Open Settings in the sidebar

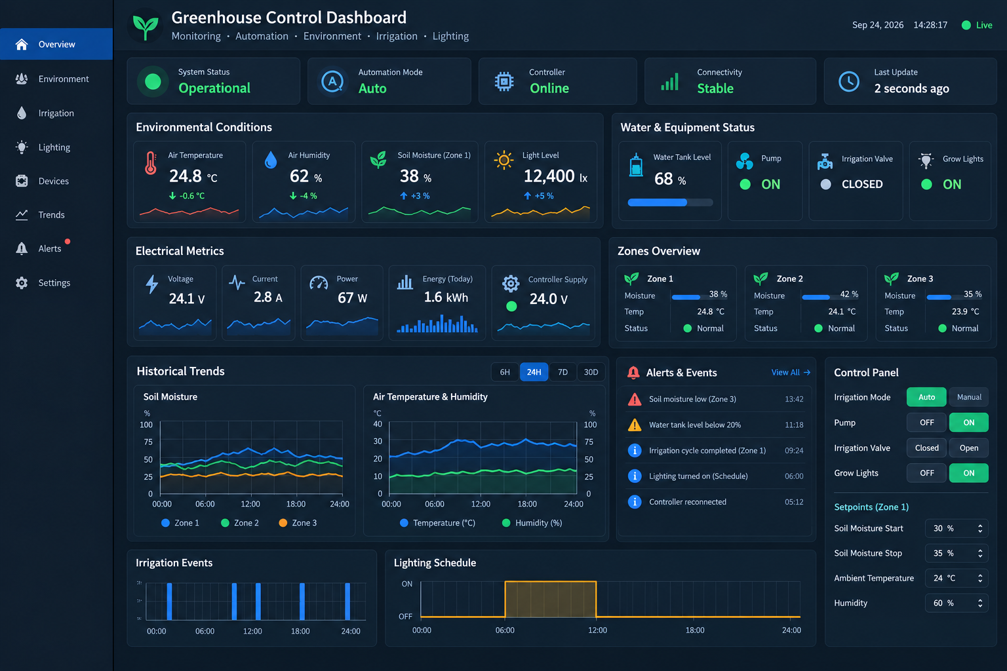click(56, 283)
